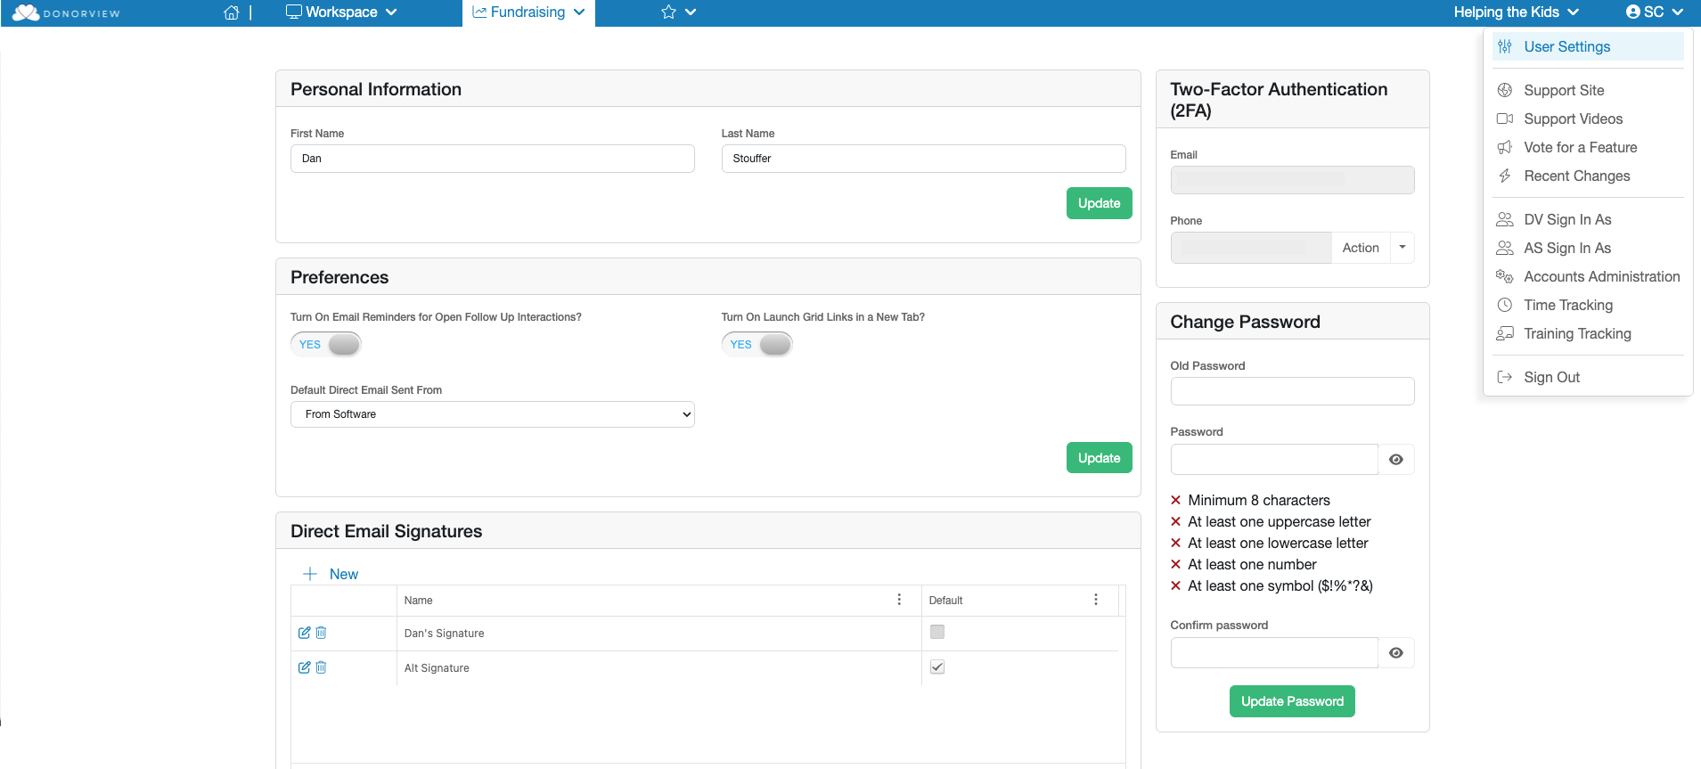Toggle Launch Grid Links in New Tab

(757, 345)
